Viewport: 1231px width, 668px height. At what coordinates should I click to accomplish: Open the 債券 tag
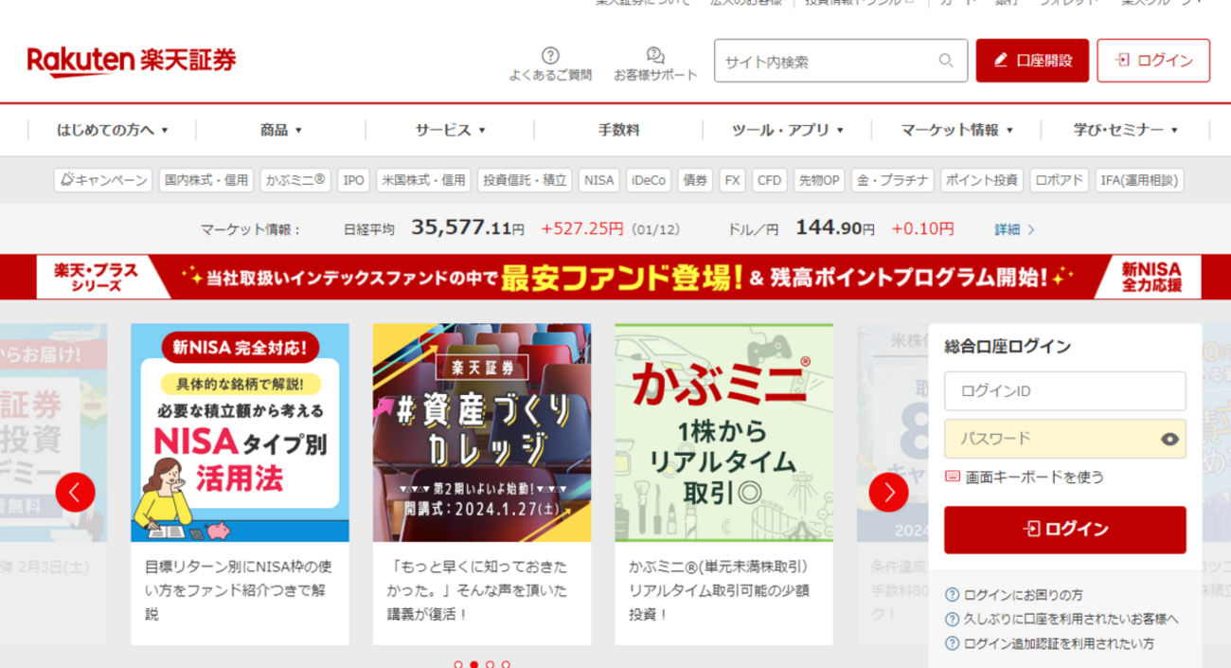pyautogui.click(x=696, y=180)
